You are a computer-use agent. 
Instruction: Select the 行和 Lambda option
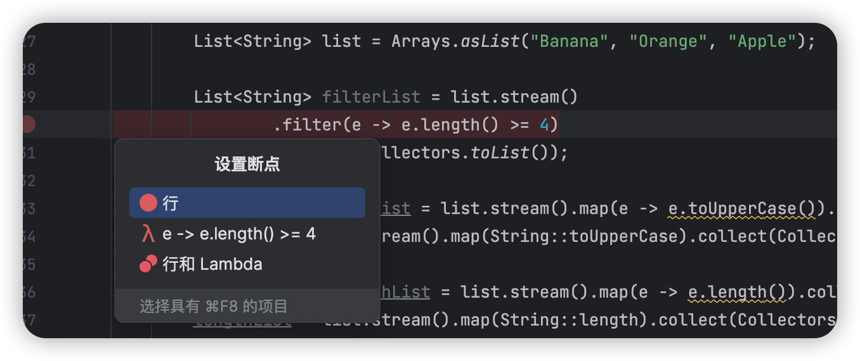tap(247, 264)
